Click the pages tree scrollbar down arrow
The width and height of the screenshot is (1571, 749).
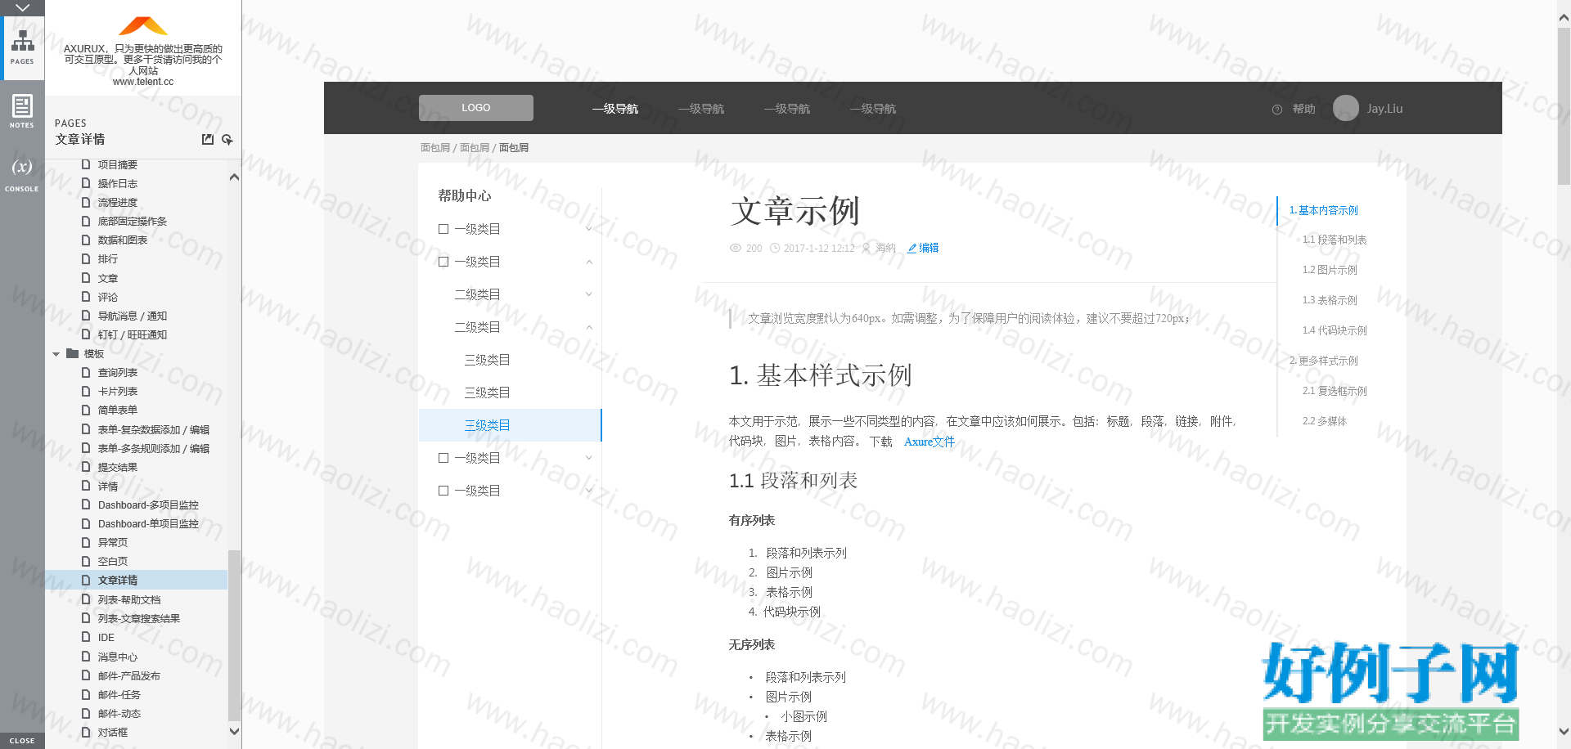(x=234, y=731)
